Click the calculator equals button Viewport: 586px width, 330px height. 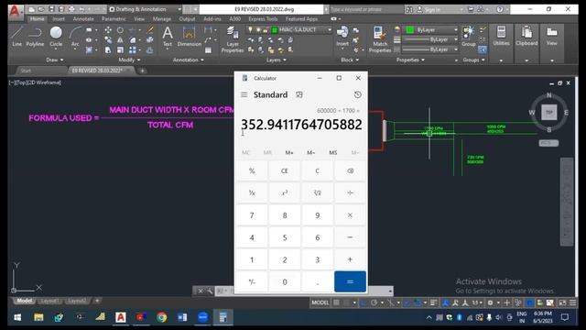350,281
